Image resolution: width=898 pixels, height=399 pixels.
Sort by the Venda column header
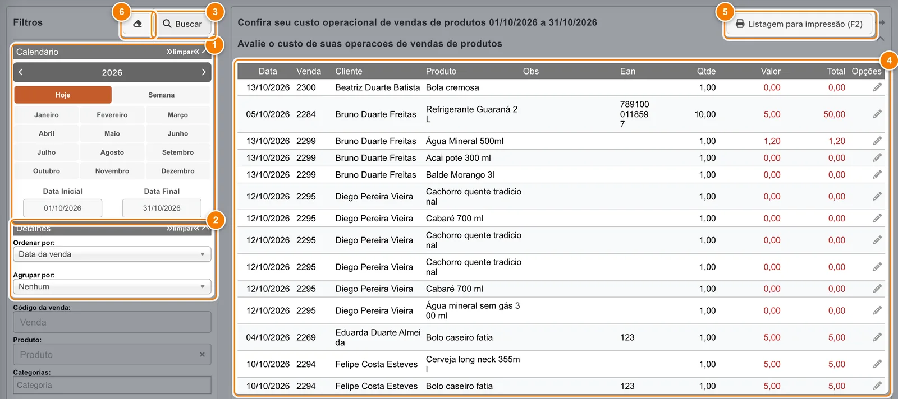tap(309, 71)
